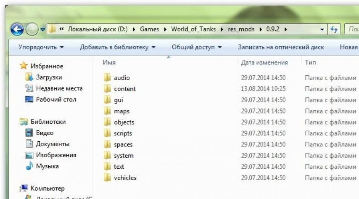
Task: Refresh the folder view
Action: (x=334, y=29)
